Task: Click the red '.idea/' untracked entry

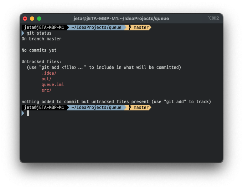Action: pos(49,73)
